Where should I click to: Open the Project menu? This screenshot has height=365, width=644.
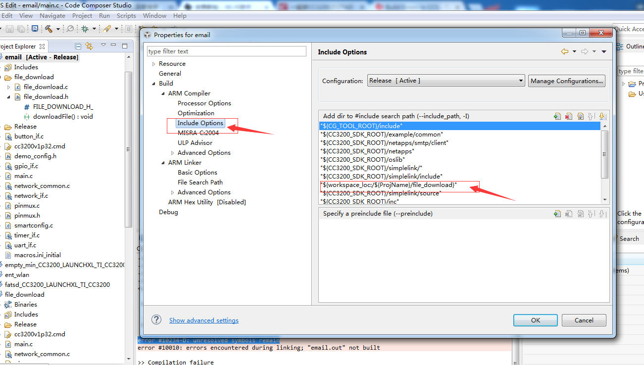point(82,15)
